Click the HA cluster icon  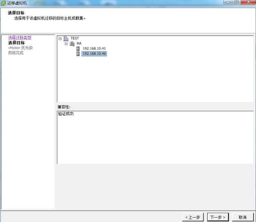coord(72,43)
